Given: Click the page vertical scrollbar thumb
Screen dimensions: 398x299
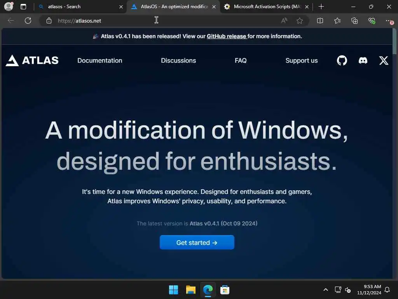Looking at the screenshot, I should coord(395,41).
